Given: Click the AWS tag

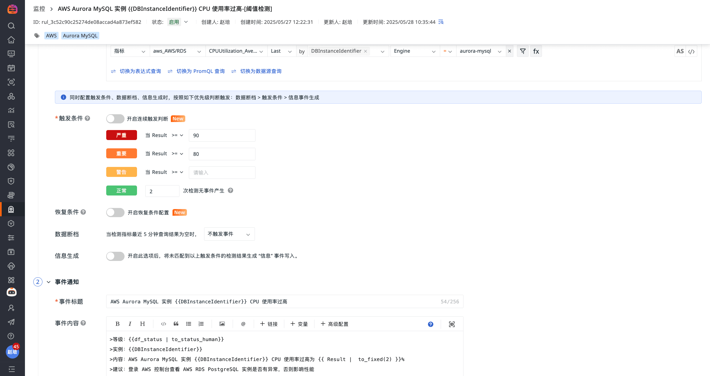Looking at the screenshot, I should 51,35.
